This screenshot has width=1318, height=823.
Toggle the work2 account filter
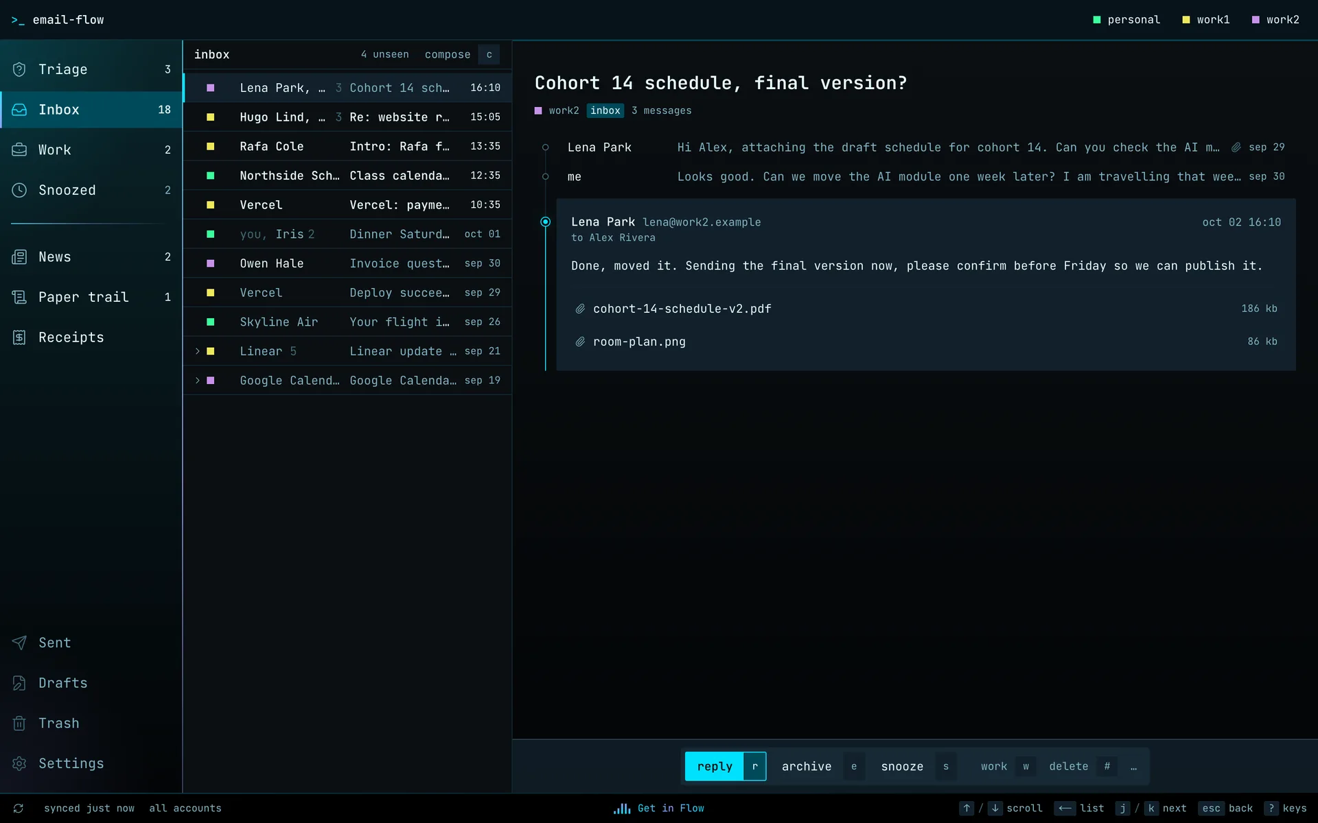1276,20
